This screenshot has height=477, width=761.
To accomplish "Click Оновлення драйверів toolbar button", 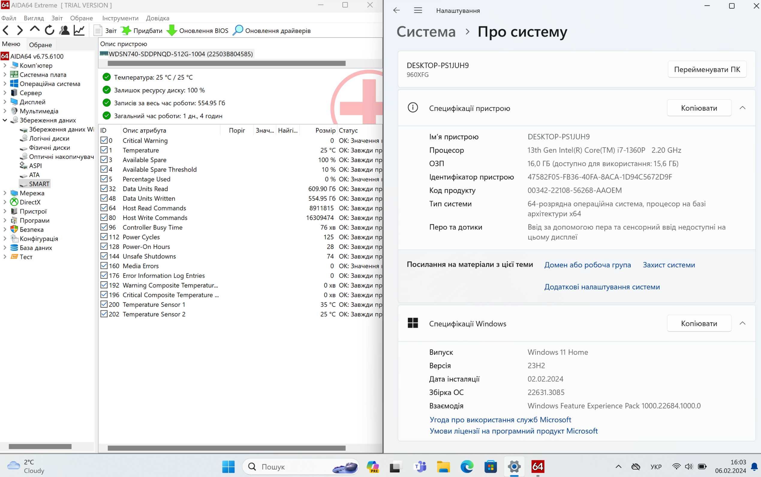I will [x=272, y=31].
